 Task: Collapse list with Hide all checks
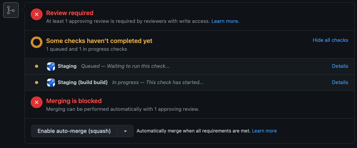(x=330, y=40)
